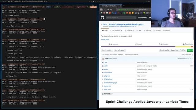Screen dimensions: 196x110
Task: Click the New pull request button
Action: [119, 50]
